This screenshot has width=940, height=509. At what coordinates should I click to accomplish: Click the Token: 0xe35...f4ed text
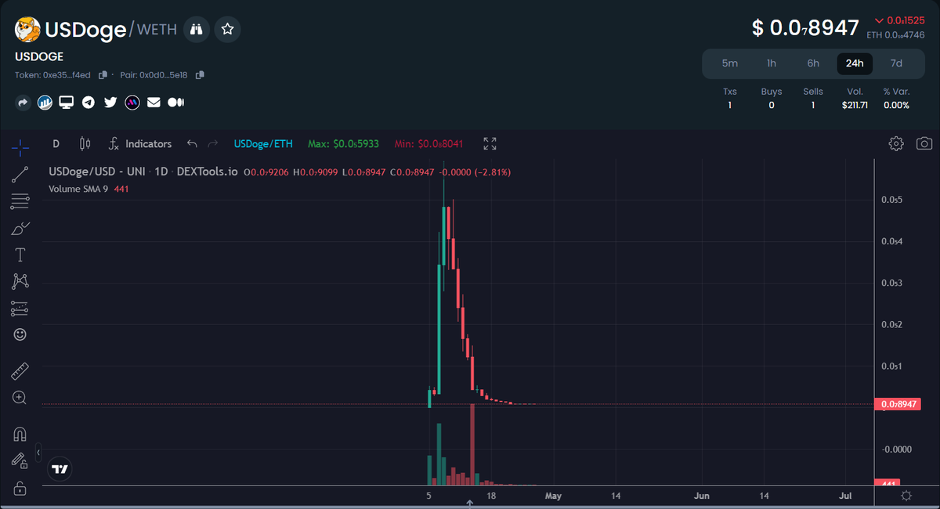[x=52, y=75]
